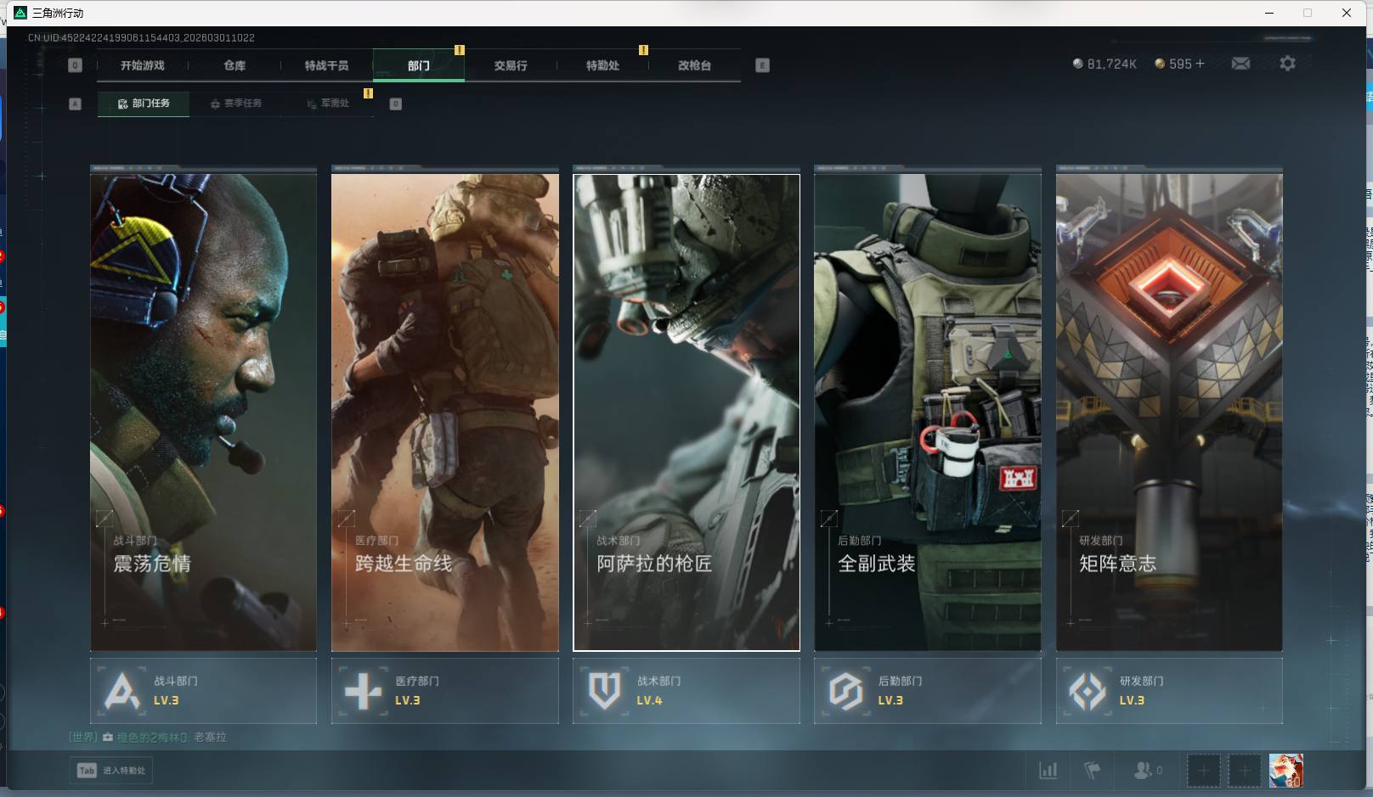Switch to the 仓库 tab
The width and height of the screenshot is (1373, 797).
pyautogui.click(x=234, y=65)
